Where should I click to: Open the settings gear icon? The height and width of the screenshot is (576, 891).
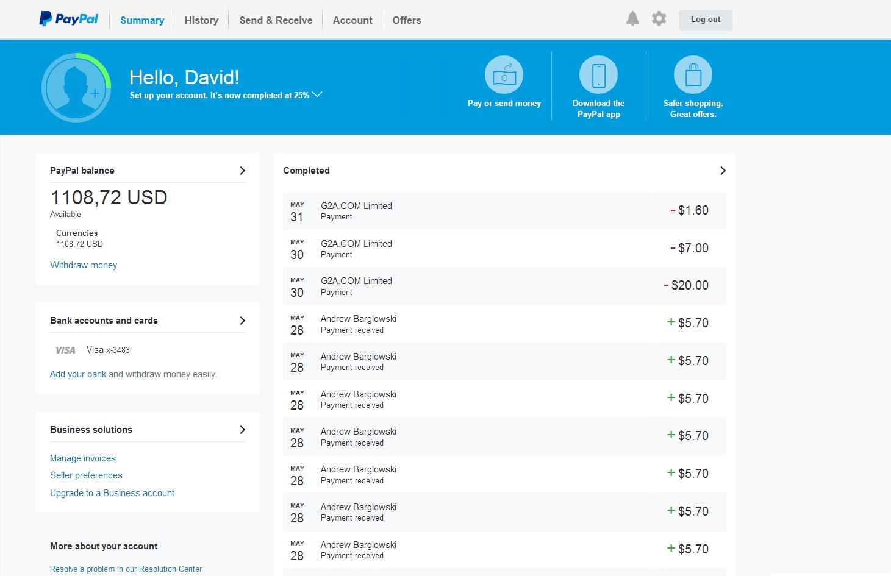click(x=659, y=19)
